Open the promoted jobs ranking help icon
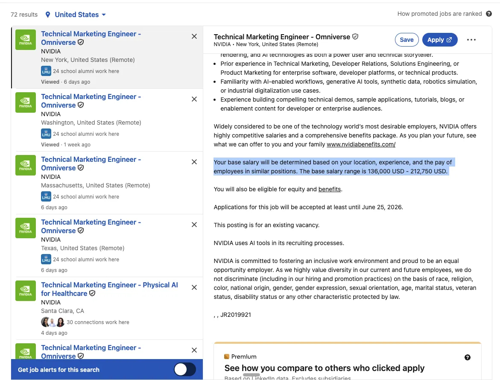Screen dimensions: 500x380 tap(488, 14)
